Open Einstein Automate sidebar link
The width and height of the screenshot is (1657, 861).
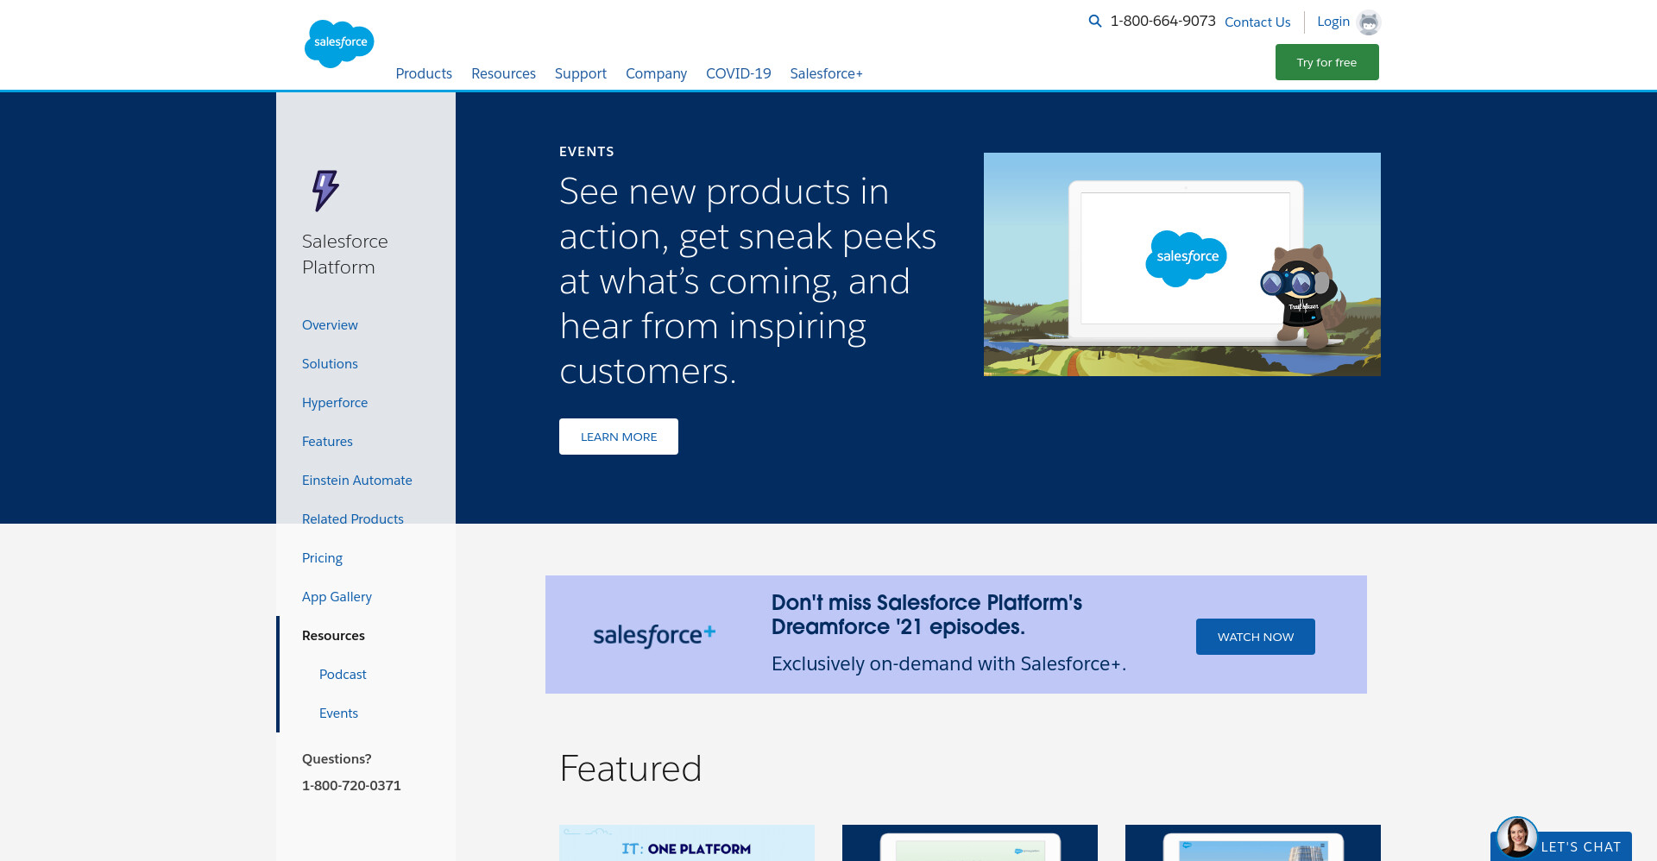tap(357, 481)
